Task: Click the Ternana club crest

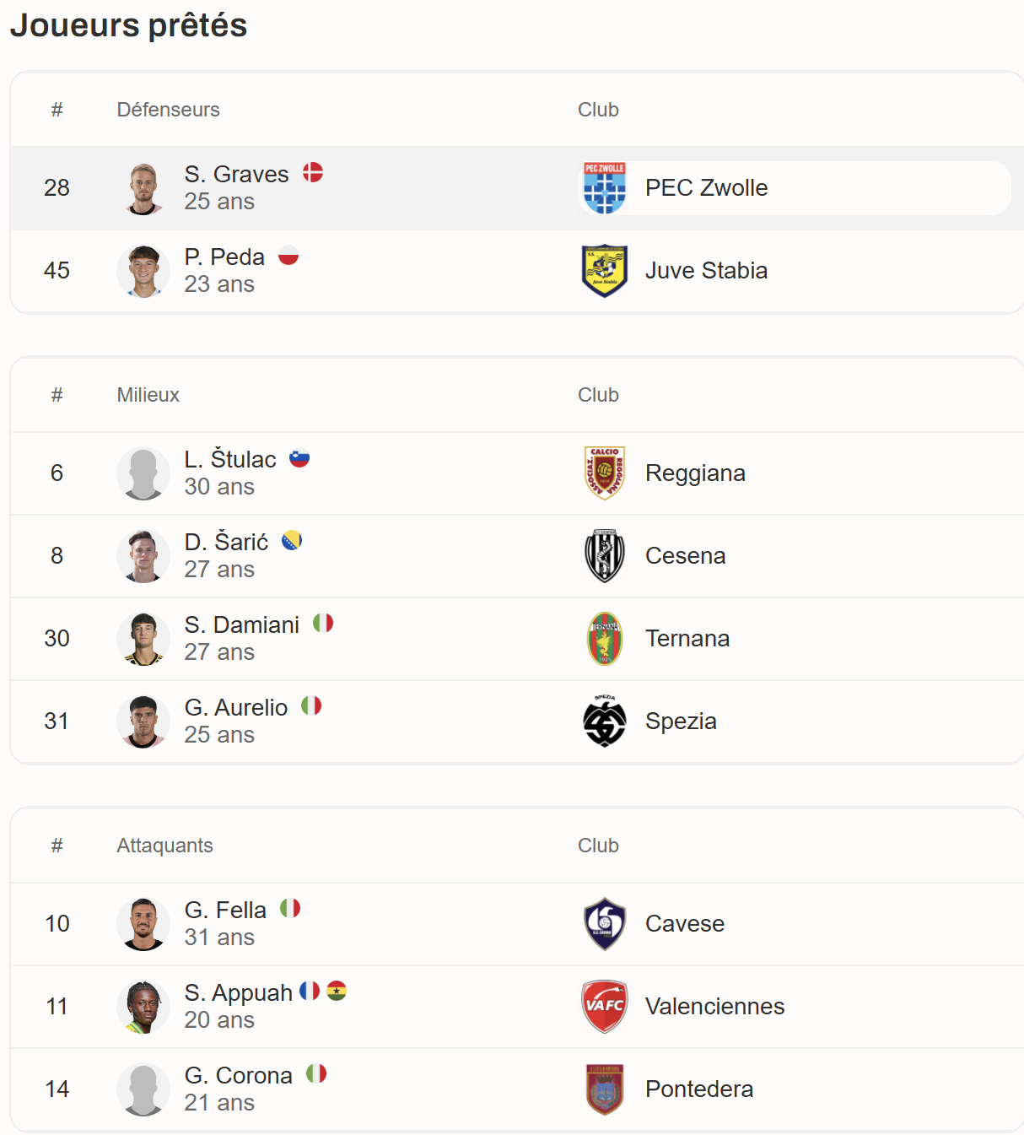Action: click(605, 639)
